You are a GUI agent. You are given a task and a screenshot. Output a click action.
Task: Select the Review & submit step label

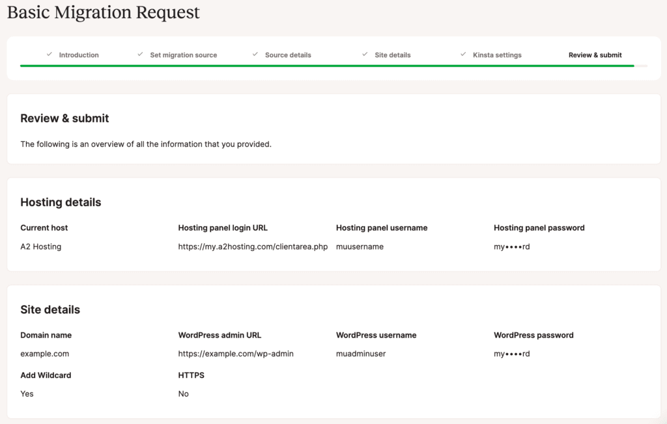click(x=595, y=55)
